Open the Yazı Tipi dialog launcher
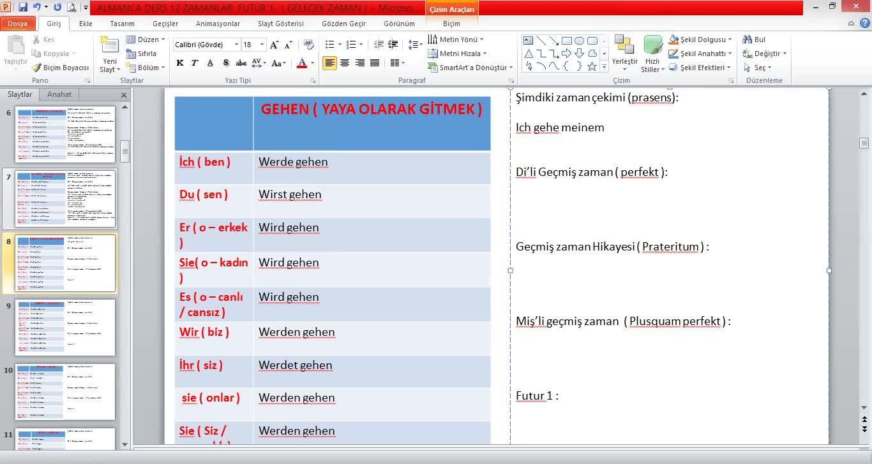The width and height of the screenshot is (872, 464). [313, 81]
